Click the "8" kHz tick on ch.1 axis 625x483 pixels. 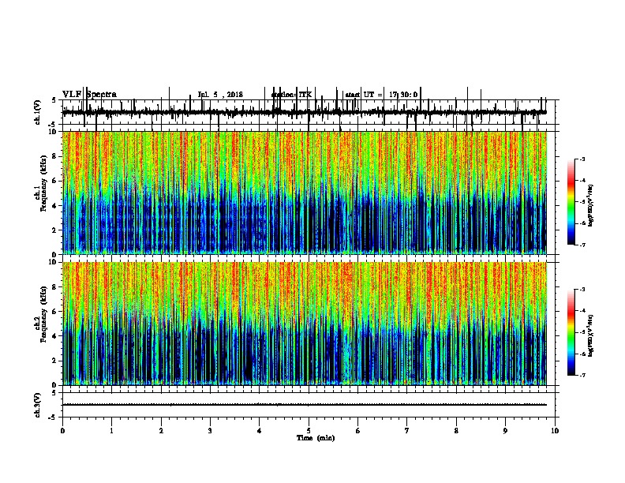(55, 156)
